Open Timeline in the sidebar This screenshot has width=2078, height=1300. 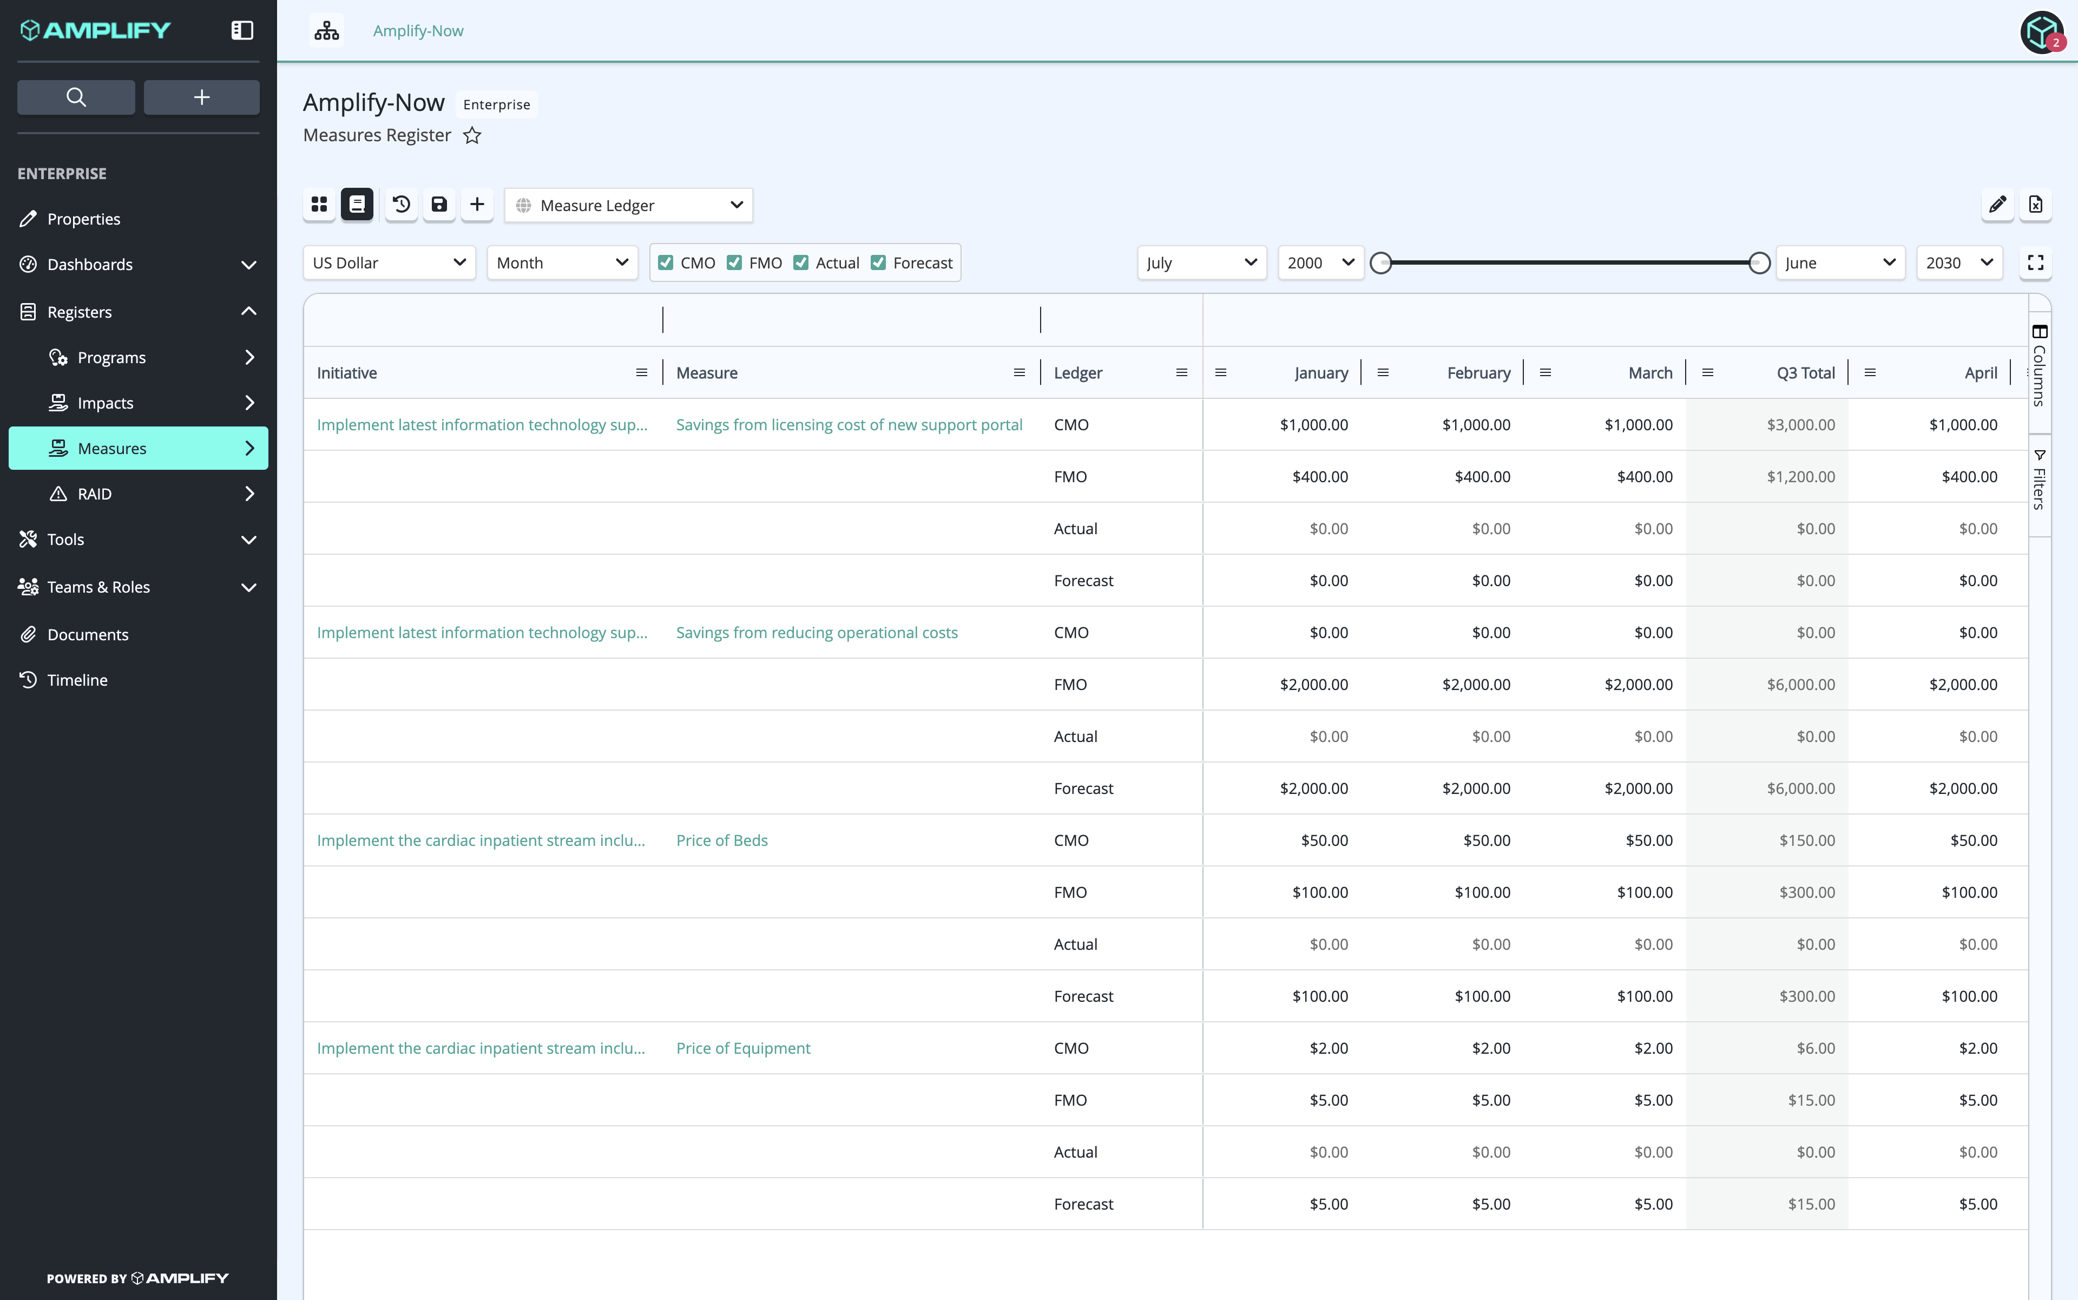pos(139,680)
